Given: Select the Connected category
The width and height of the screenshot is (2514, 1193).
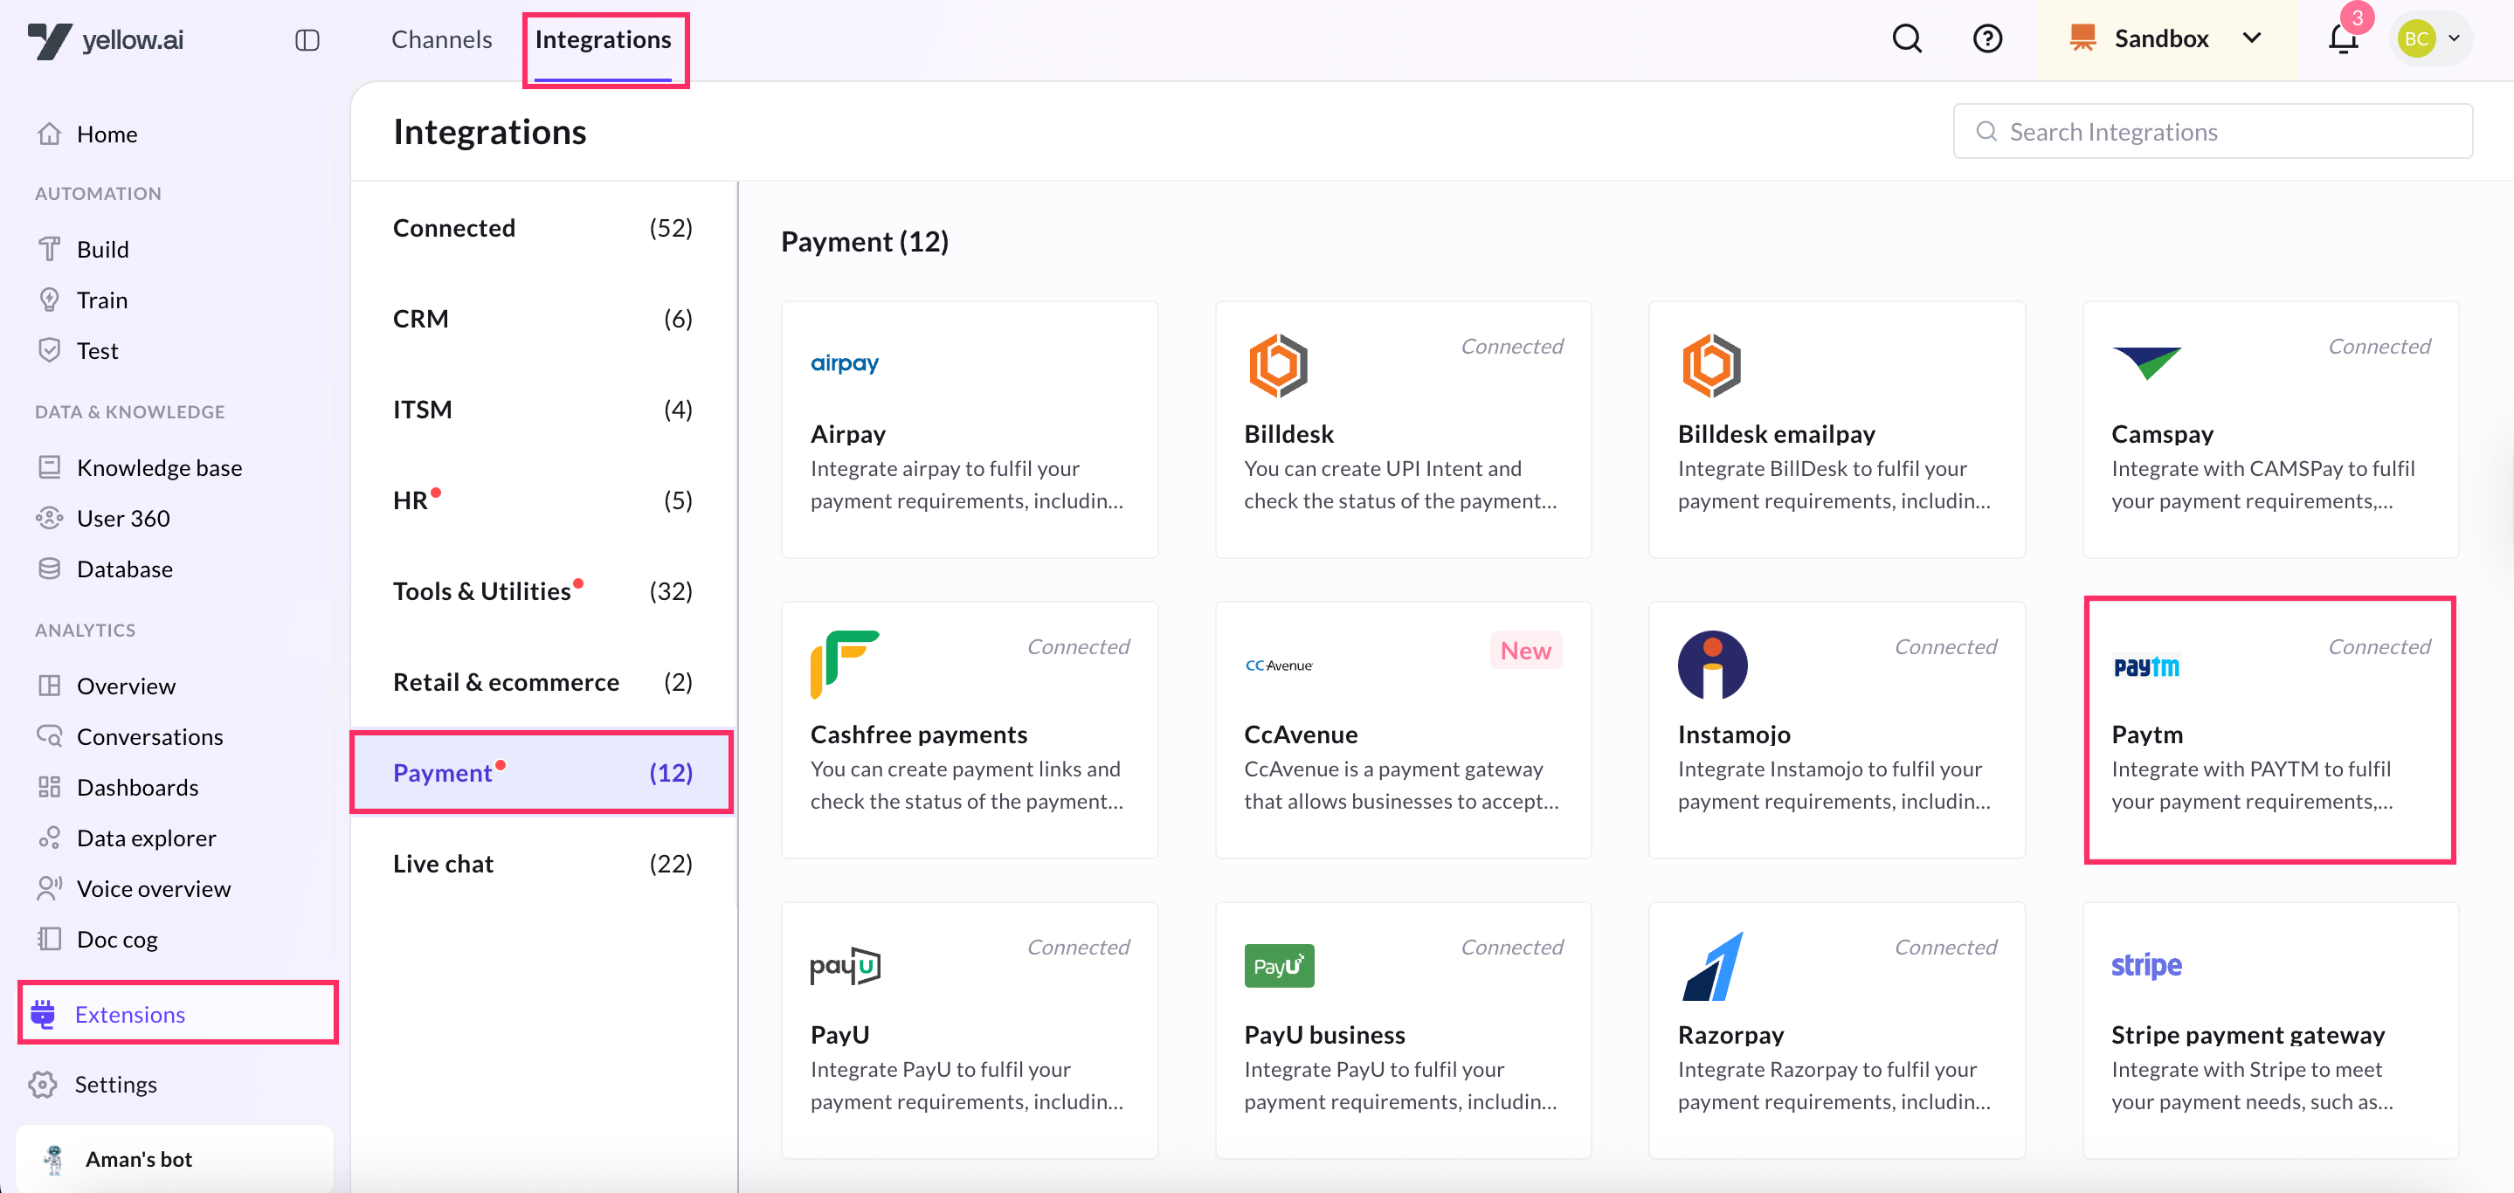Looking at the screenshot, I should (542, 227).
